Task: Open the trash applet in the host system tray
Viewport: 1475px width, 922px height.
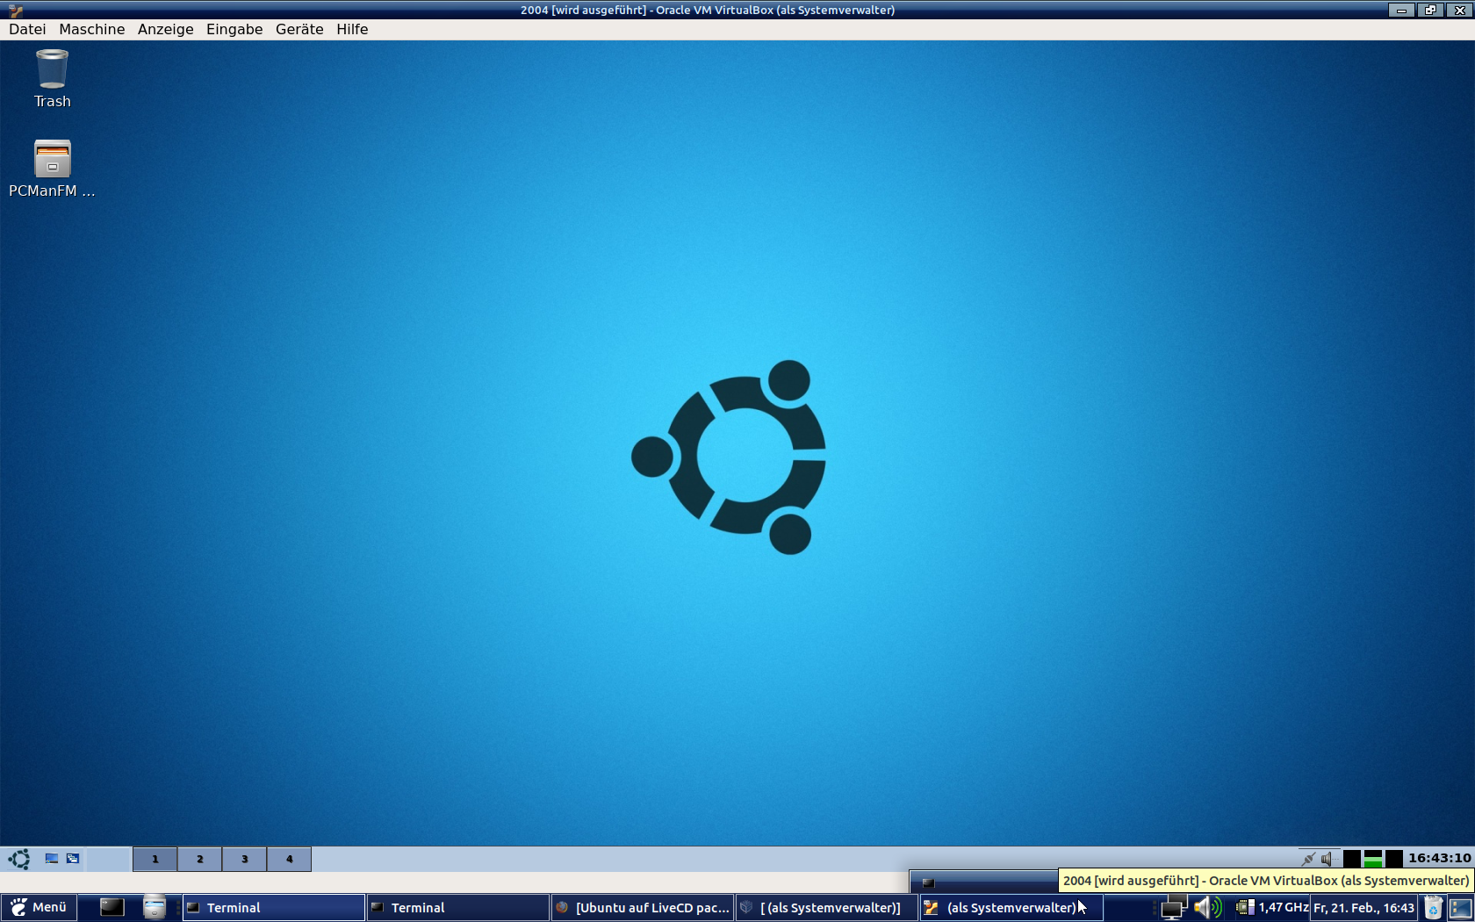Action: [1432, 907]
